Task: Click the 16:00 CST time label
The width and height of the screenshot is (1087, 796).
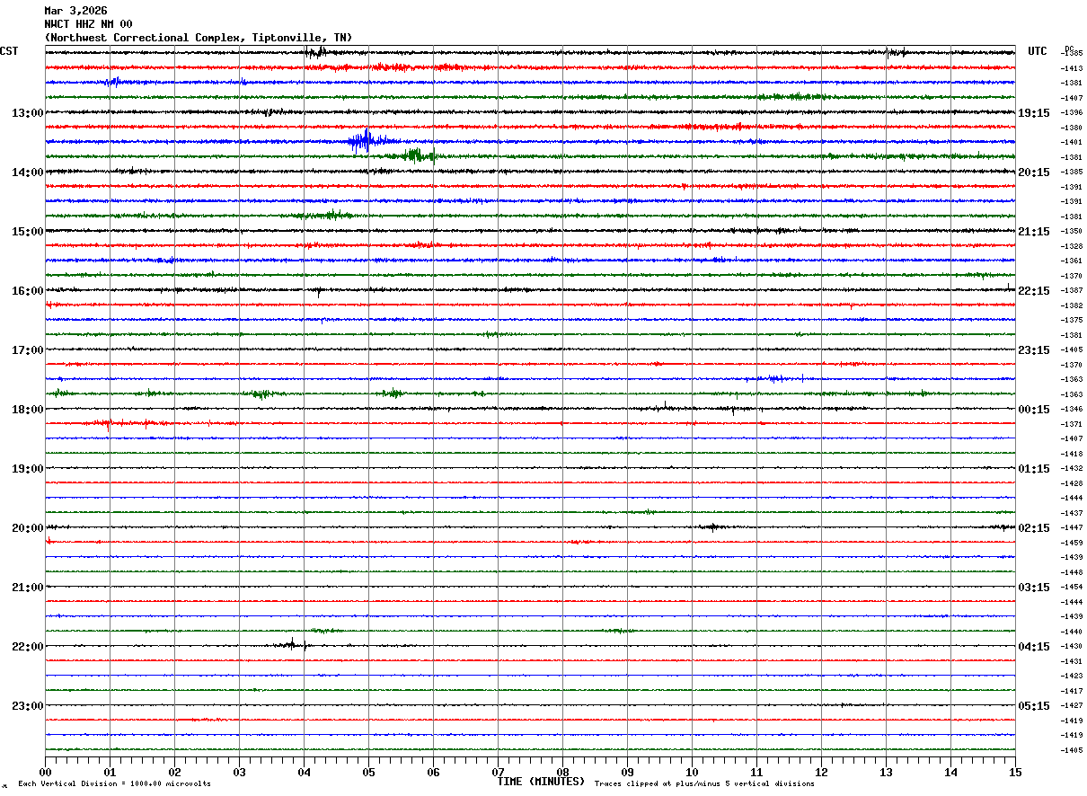Action: coord(28,291)
